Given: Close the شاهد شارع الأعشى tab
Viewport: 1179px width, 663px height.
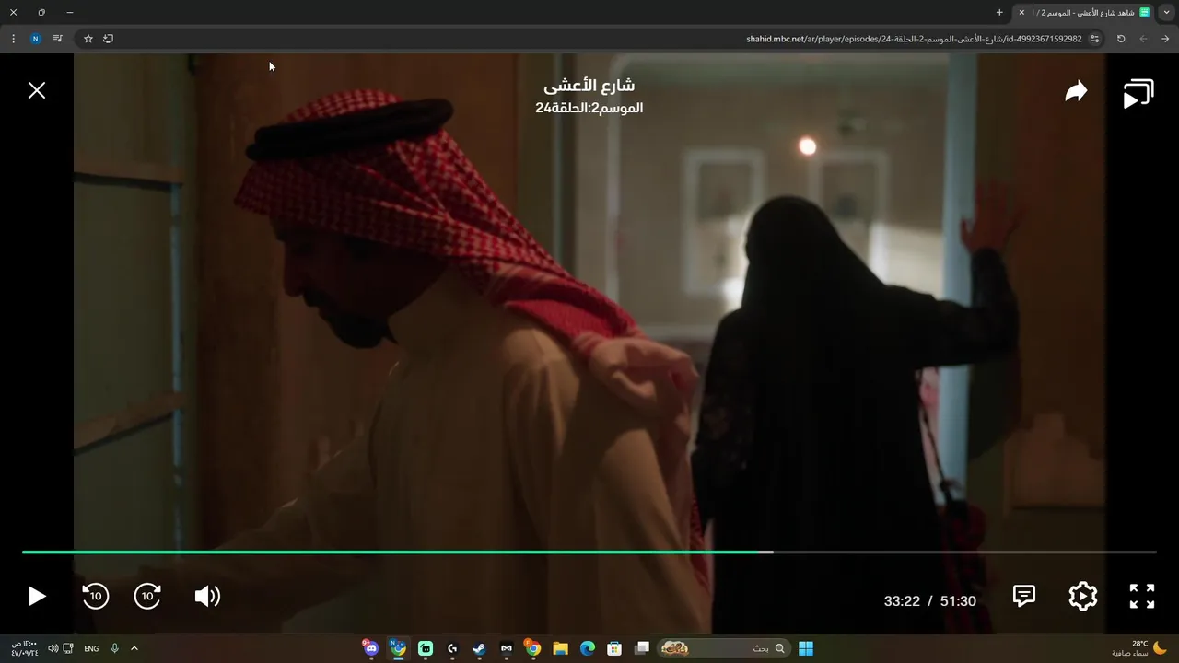Looking at the screenshot, I should [1021, 12].
